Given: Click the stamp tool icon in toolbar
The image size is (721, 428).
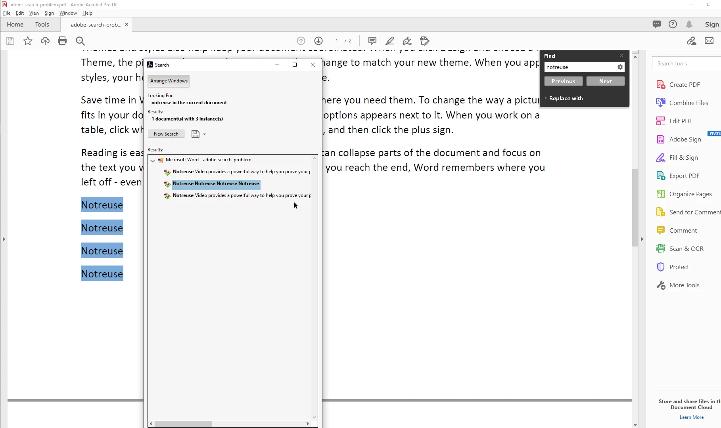Looking at the screenshot, I should 425,41.
